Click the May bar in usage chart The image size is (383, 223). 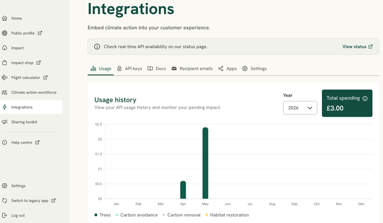pos(205,163)
